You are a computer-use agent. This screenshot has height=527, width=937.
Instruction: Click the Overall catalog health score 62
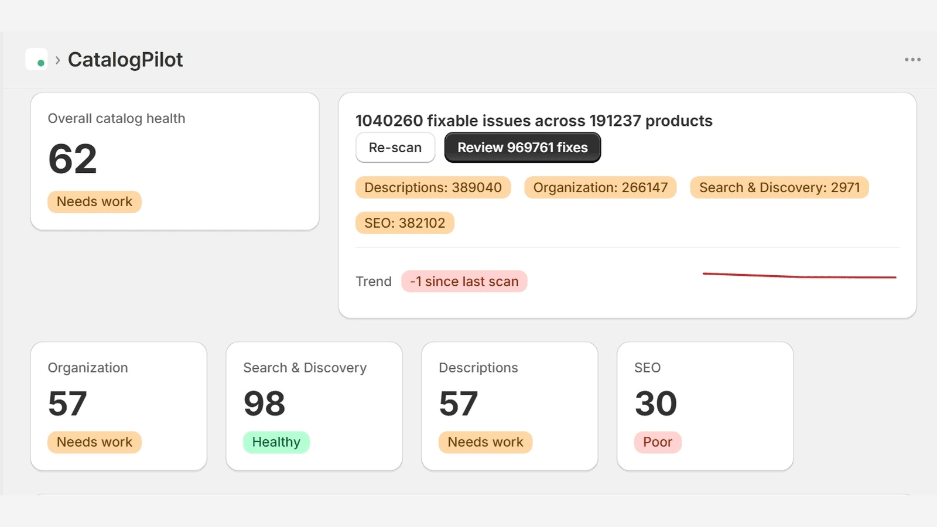click(x=73, y=159)
